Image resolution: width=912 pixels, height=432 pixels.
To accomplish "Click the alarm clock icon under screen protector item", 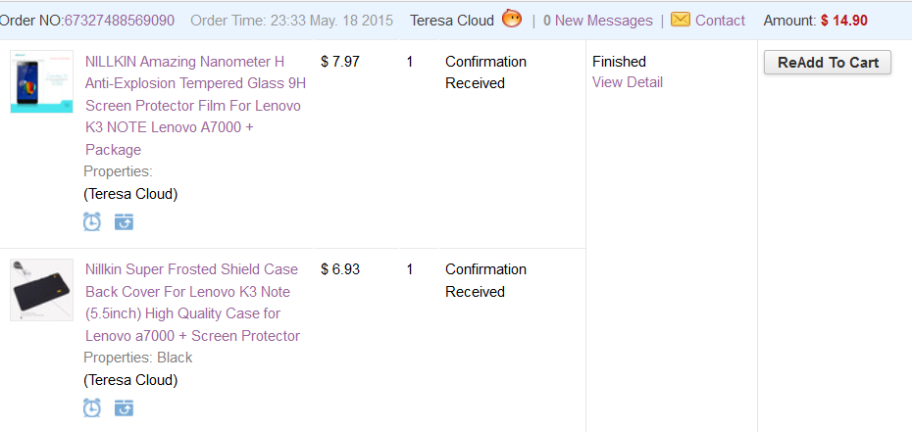I will click(92, 221).
